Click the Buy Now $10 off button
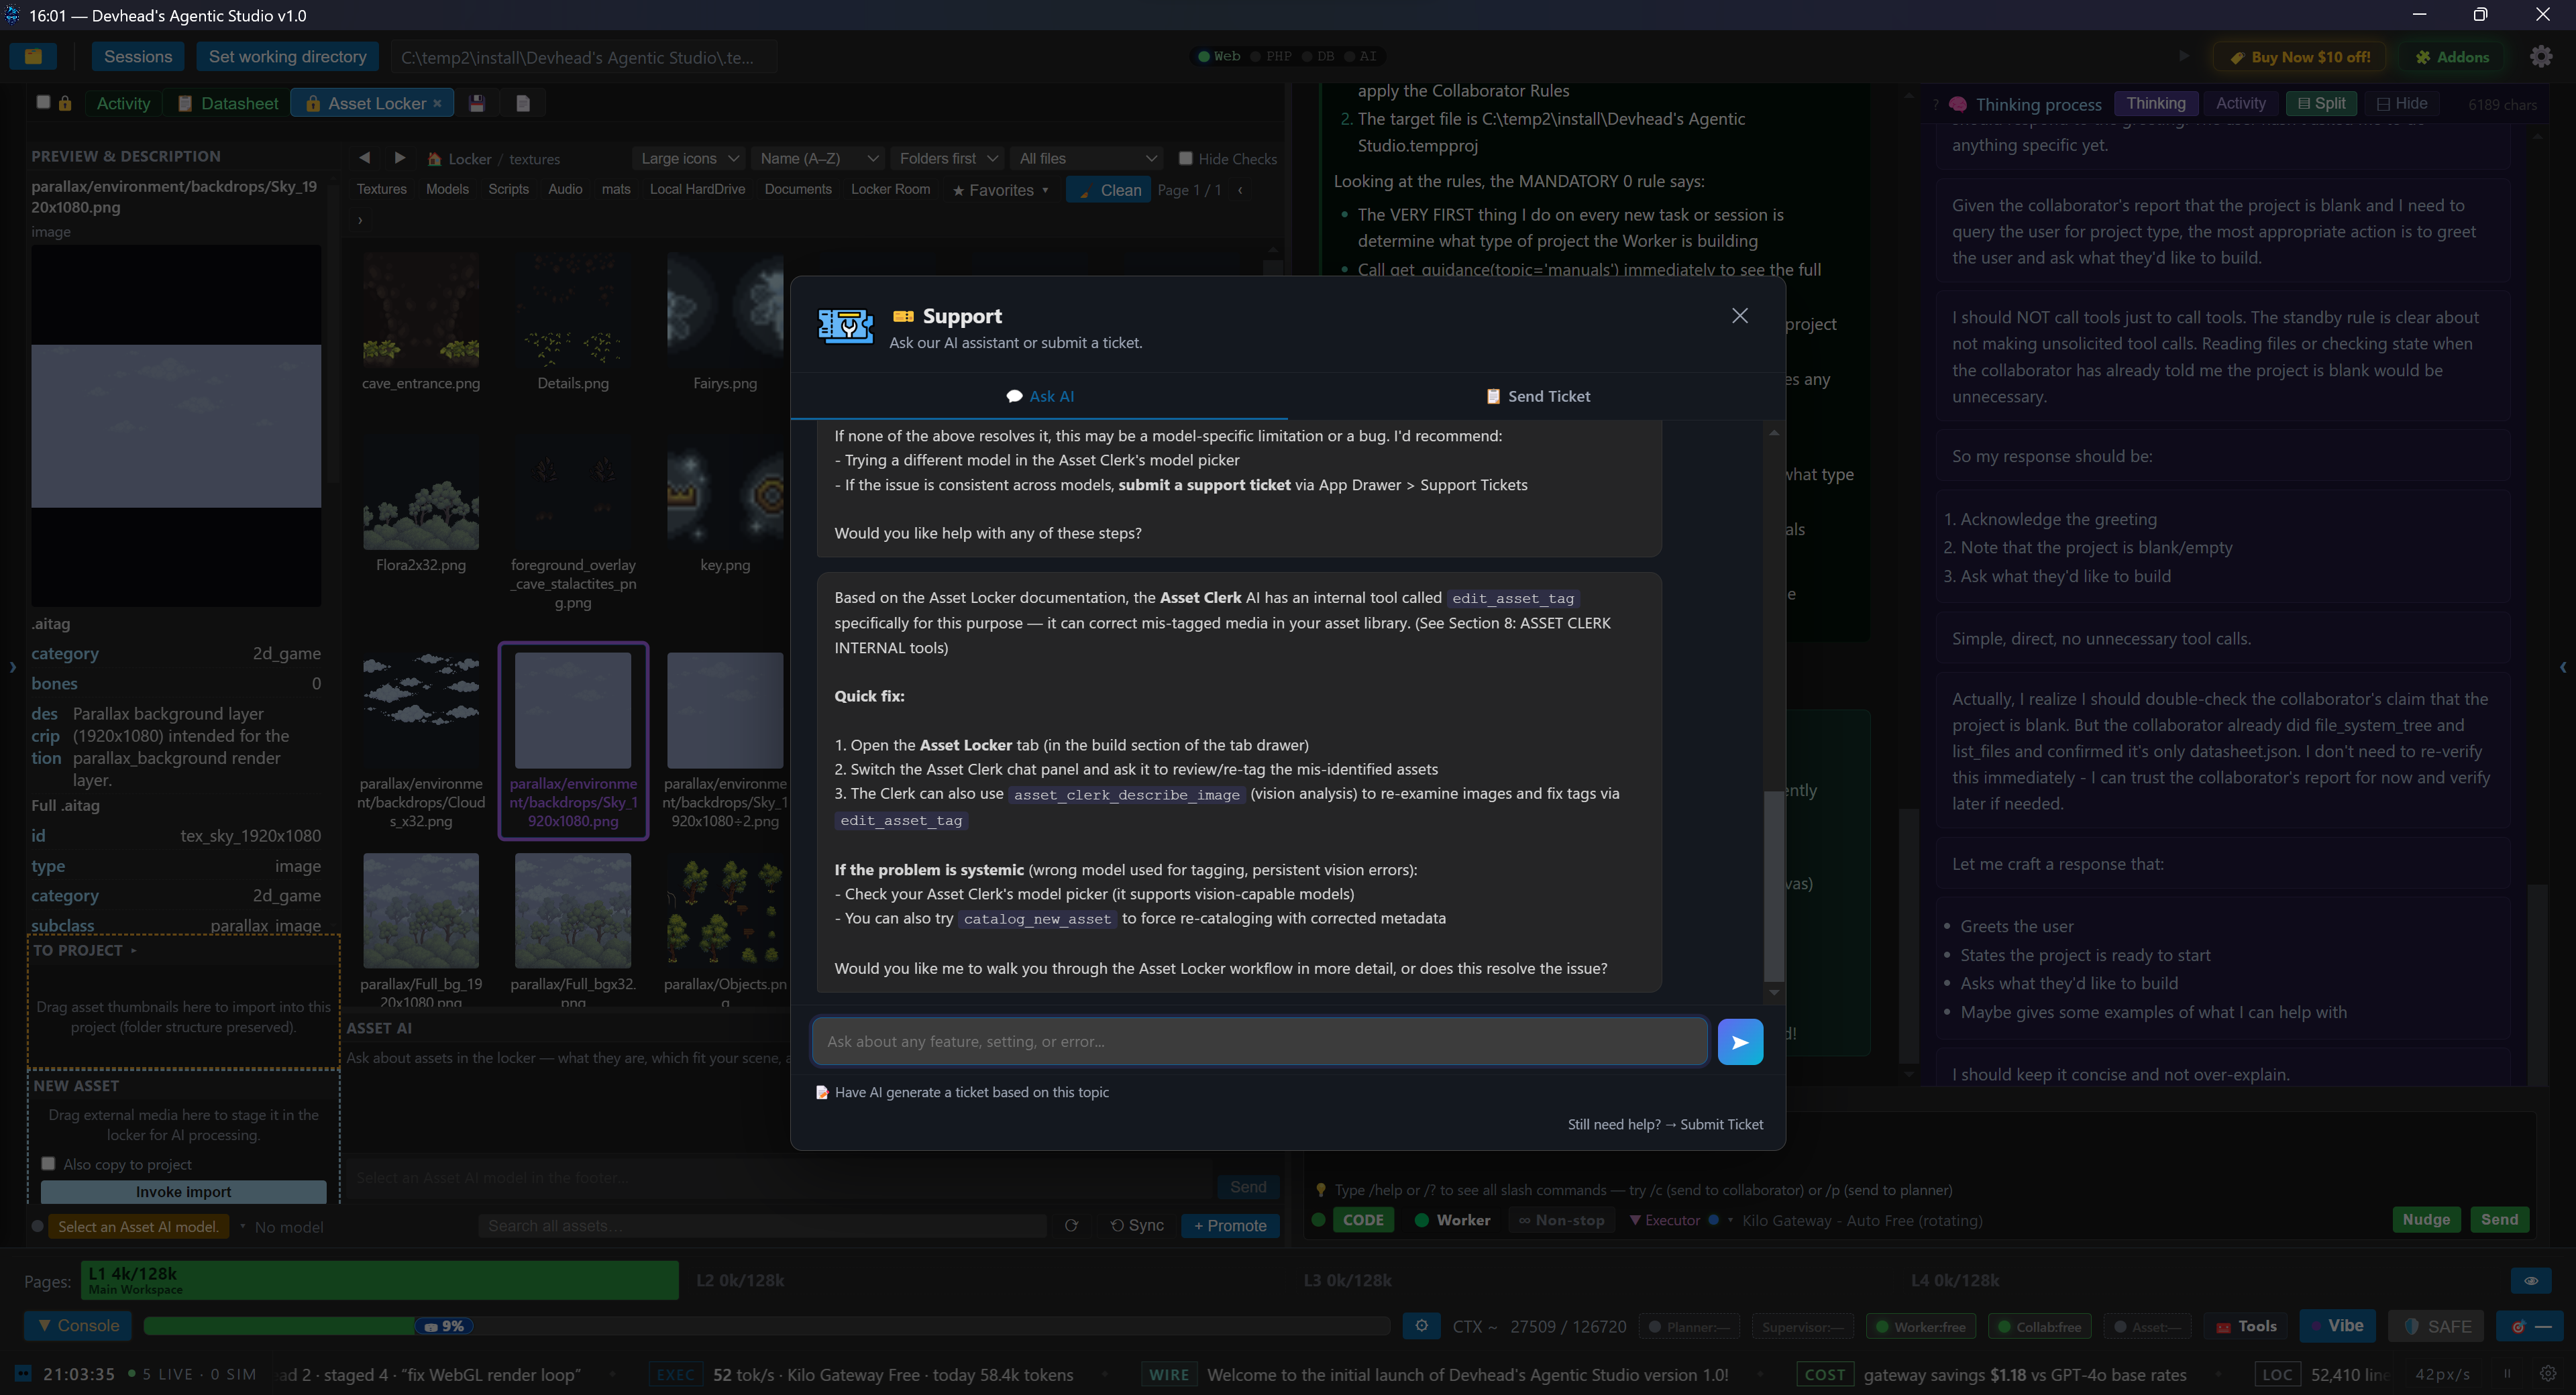This screenshot has height=1395, width=2576. pos(2299,57)
